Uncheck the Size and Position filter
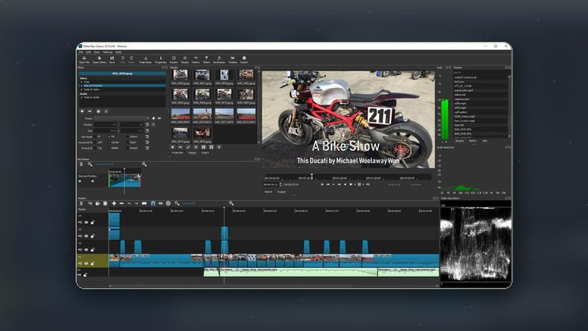588x331 pixels. point(82,85)
